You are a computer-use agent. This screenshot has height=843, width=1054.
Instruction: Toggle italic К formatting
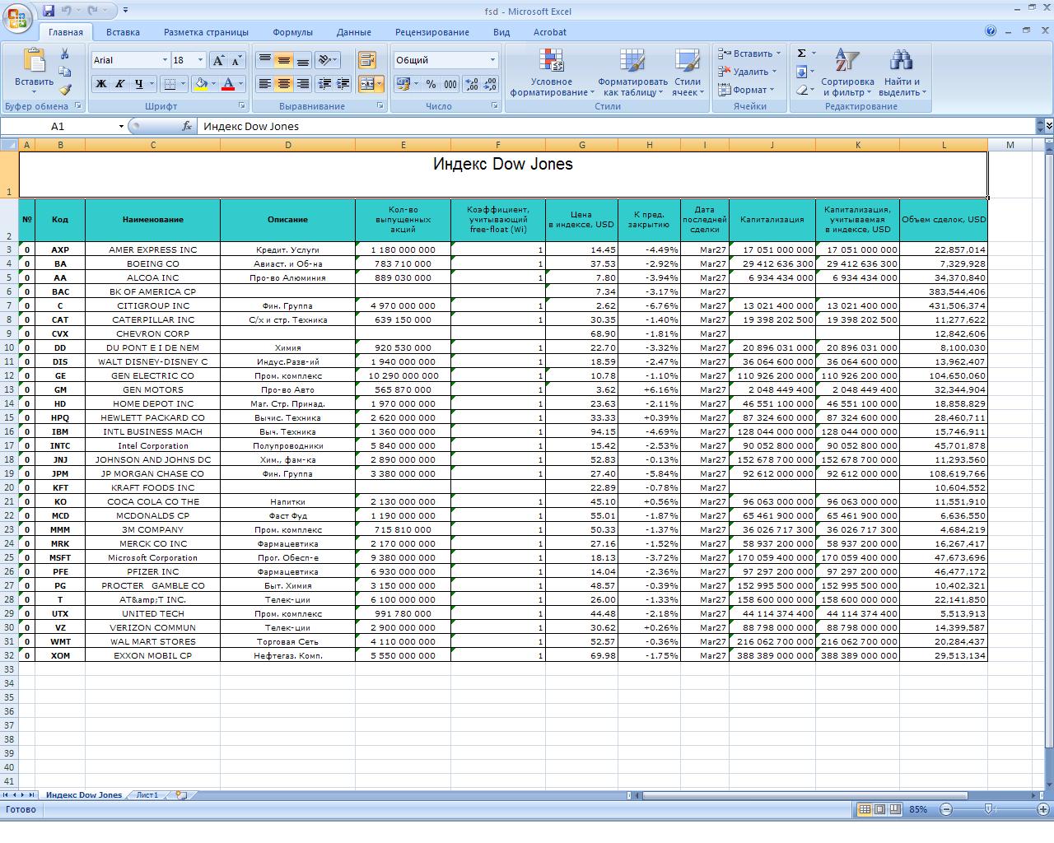pos(120,83)
